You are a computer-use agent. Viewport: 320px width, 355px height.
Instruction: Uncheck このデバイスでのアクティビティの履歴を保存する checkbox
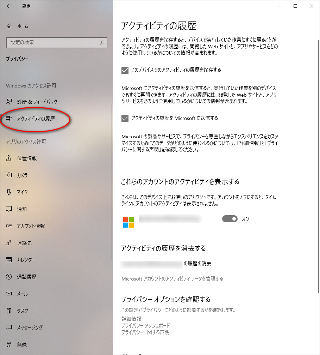(x=125, y=70)
